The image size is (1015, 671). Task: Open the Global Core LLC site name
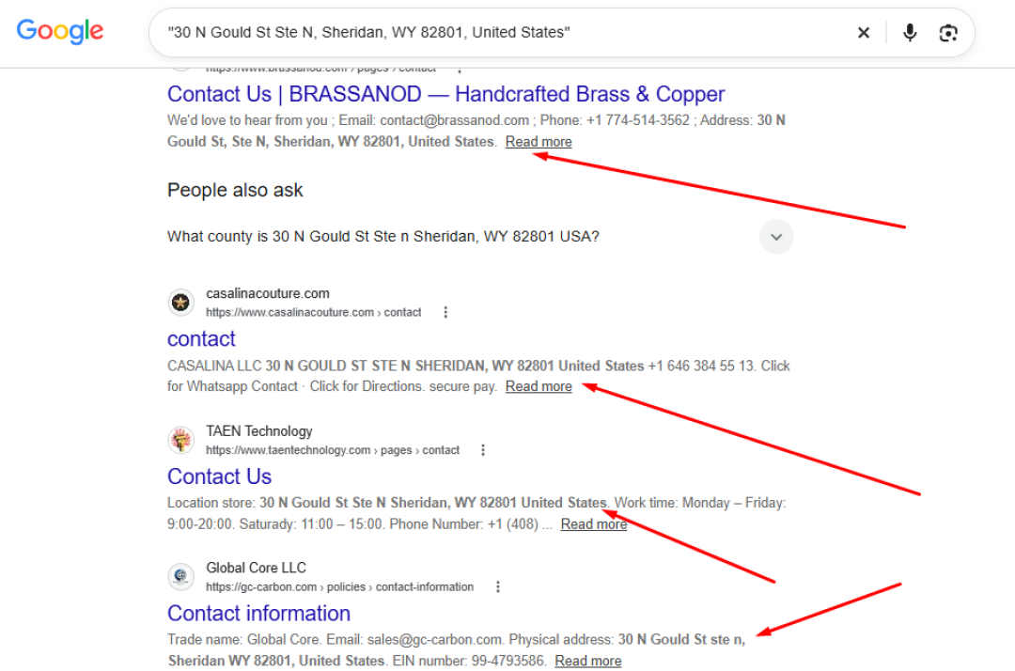256,569
